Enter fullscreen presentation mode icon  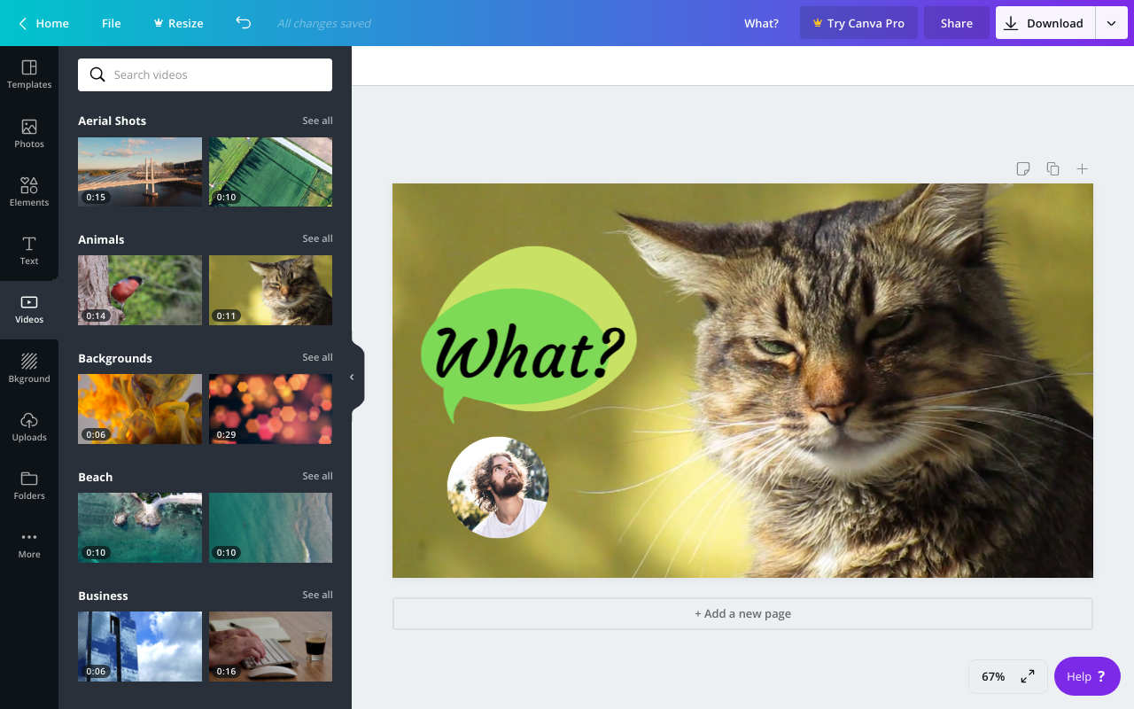tap(1028, 676)
